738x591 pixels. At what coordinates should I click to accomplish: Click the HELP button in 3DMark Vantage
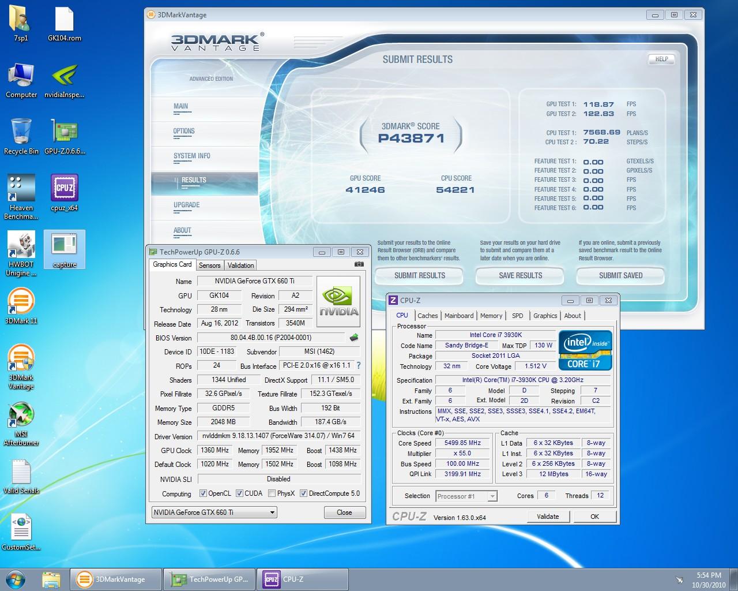[x=661, y=59]
